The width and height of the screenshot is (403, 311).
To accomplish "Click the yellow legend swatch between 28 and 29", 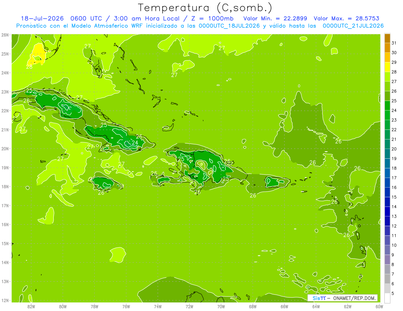I will pyautogui.click(x=387, y=67).
